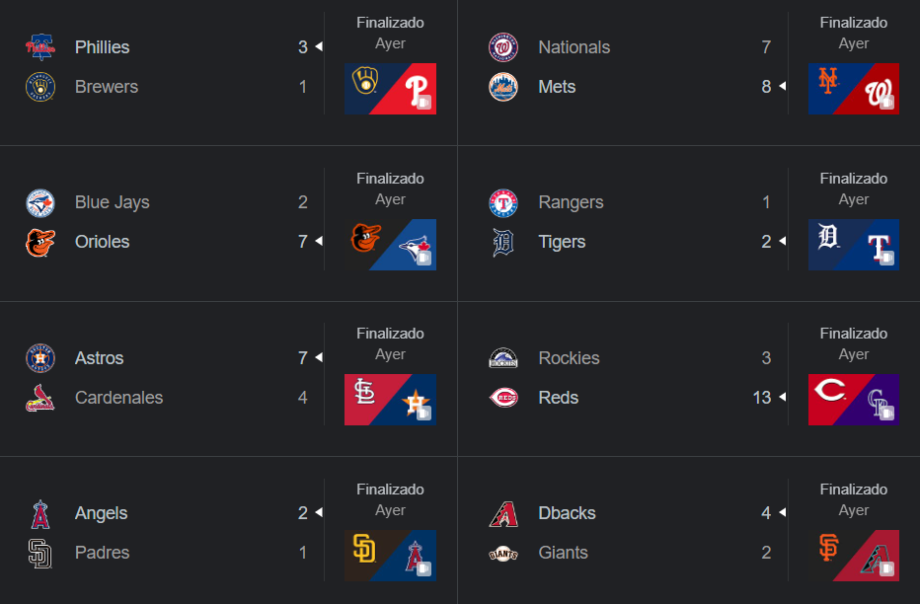Click the Cardenales team name
Image resolution: width=920 pixels, height=604 pixels.
[x=118, y=398]
